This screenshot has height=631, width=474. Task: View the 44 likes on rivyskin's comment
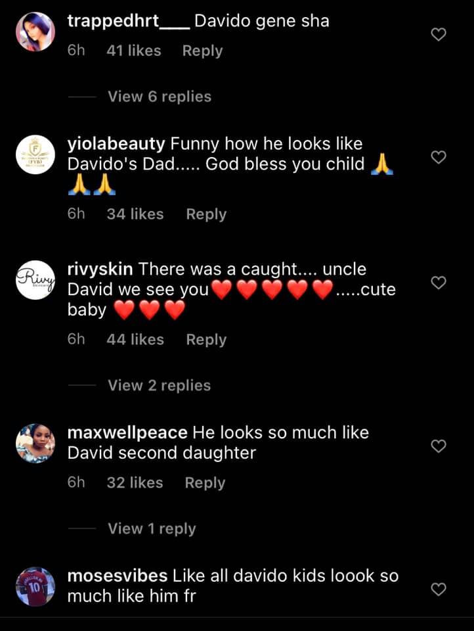tap(135, 340)
